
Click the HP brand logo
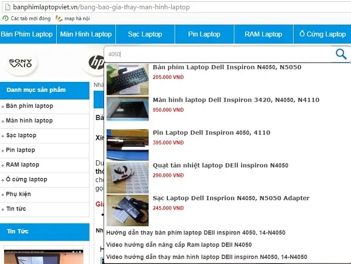pyautogui.click(x=96, y=62)
